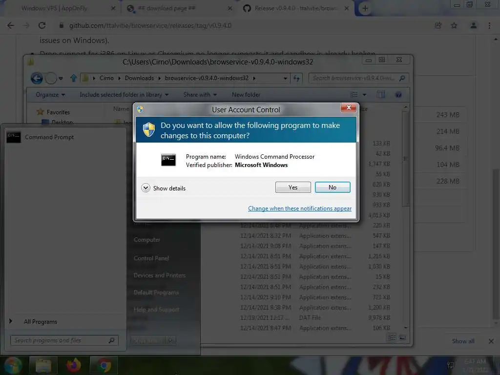Screen dimensions: 500x375
Task: Click the Name column header in Explorer
Action: [x=121, y=109]
